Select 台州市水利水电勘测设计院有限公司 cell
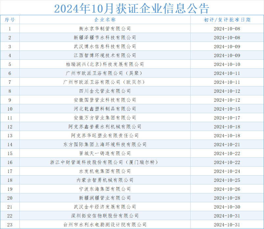Screen dimensions: 264x229 (105, 225)
